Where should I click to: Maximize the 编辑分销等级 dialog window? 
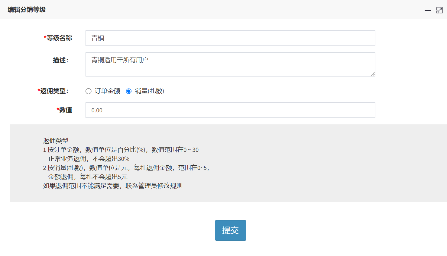pyautogui.click(x=439, y=10)
